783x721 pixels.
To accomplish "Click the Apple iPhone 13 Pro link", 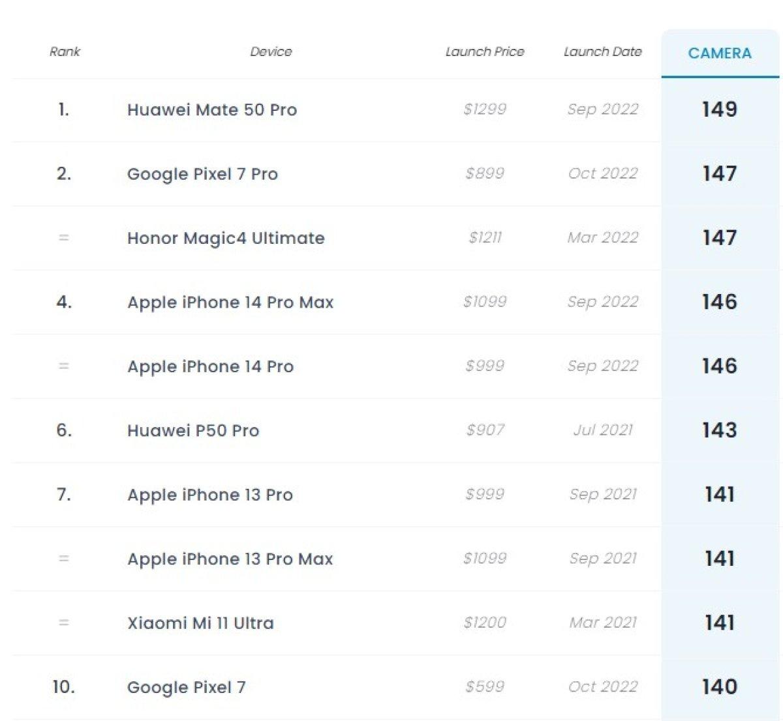I will click(210, 495).
